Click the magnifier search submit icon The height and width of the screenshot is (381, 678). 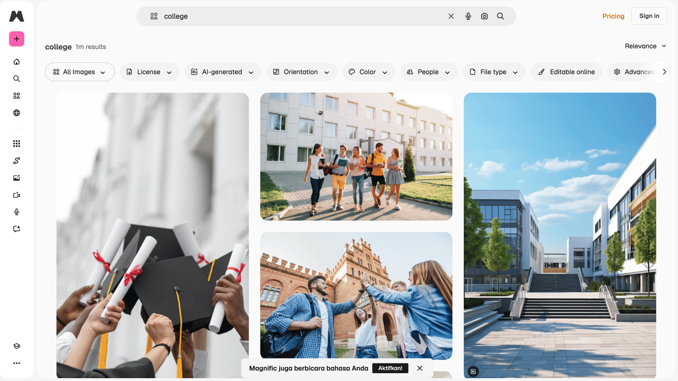(x=501, y=16)
